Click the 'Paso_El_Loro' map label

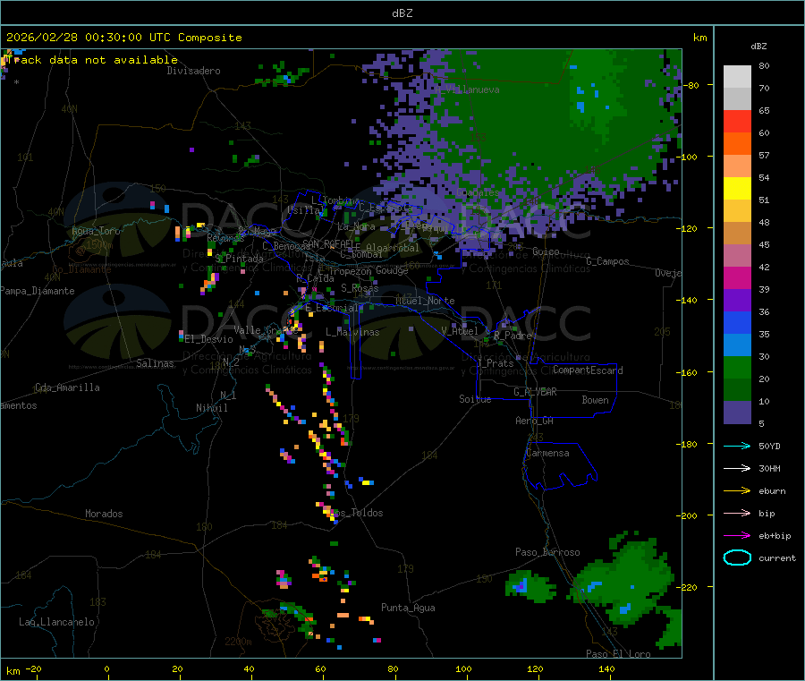(618, 654)
